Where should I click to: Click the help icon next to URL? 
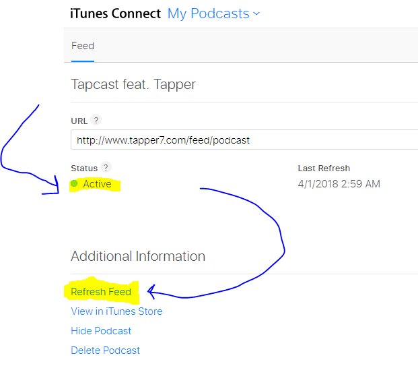tap(96, 120)
